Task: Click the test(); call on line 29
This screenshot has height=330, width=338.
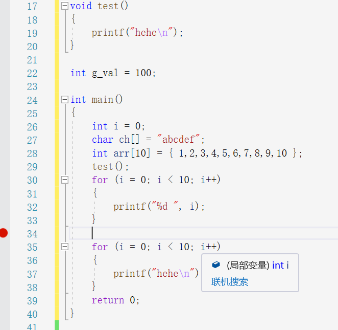Action: (110, 166)
